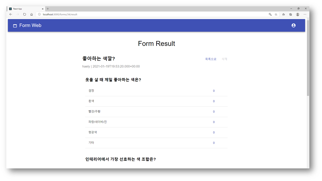Refresh the page with the reload icon

[x=24, y=14]
